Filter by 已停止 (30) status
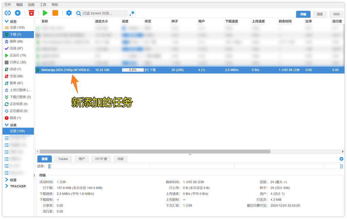The width and height of the screenshot is (347, 219). click(x=18, y=62)
